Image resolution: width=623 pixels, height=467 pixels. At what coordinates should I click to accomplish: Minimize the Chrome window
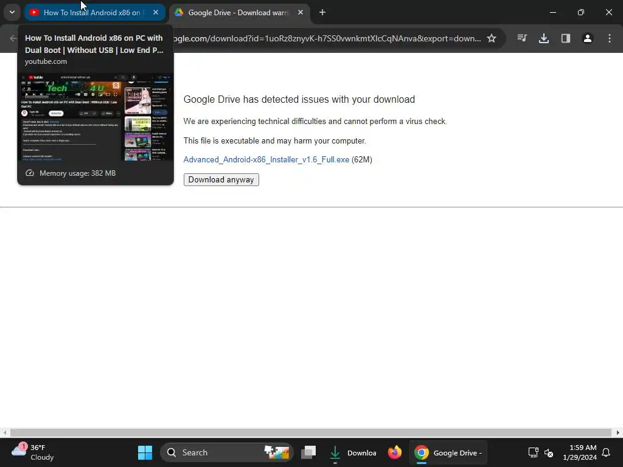click(552, 12)
